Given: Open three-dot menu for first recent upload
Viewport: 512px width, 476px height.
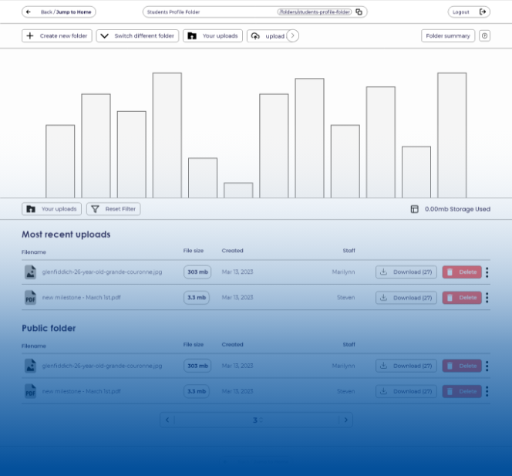Looking at the screenshot, I should click(487, 272).
